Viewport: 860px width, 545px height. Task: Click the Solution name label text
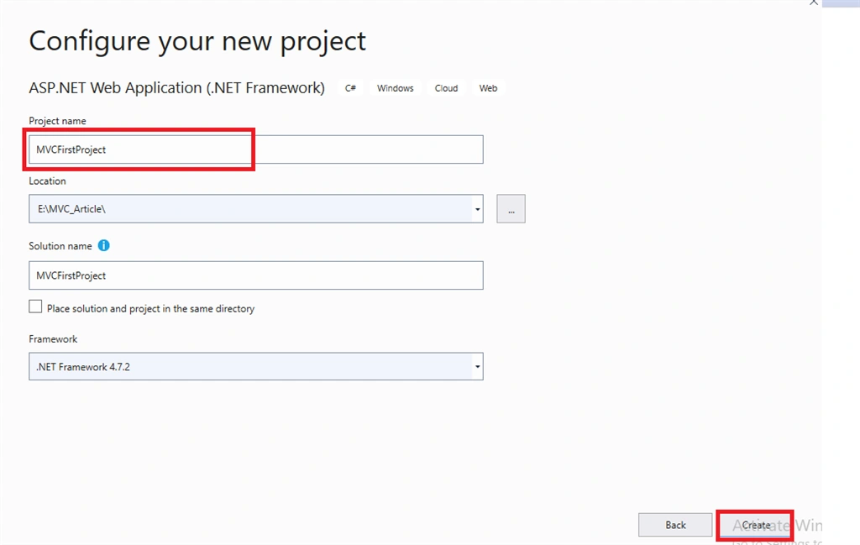point(60,246)
